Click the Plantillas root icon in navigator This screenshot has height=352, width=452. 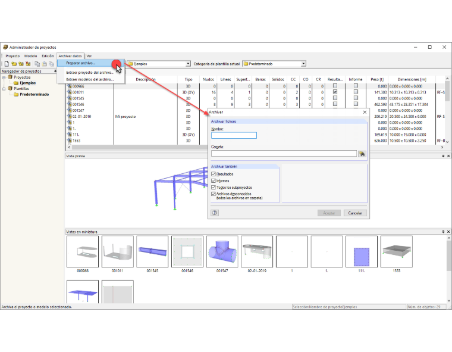point(10,89)
